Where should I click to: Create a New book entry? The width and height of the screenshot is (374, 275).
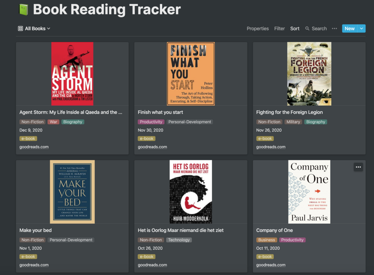tap(349, 29)
